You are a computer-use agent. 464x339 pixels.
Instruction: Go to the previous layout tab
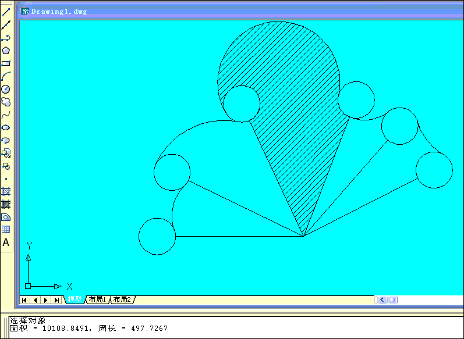point(35,300)
